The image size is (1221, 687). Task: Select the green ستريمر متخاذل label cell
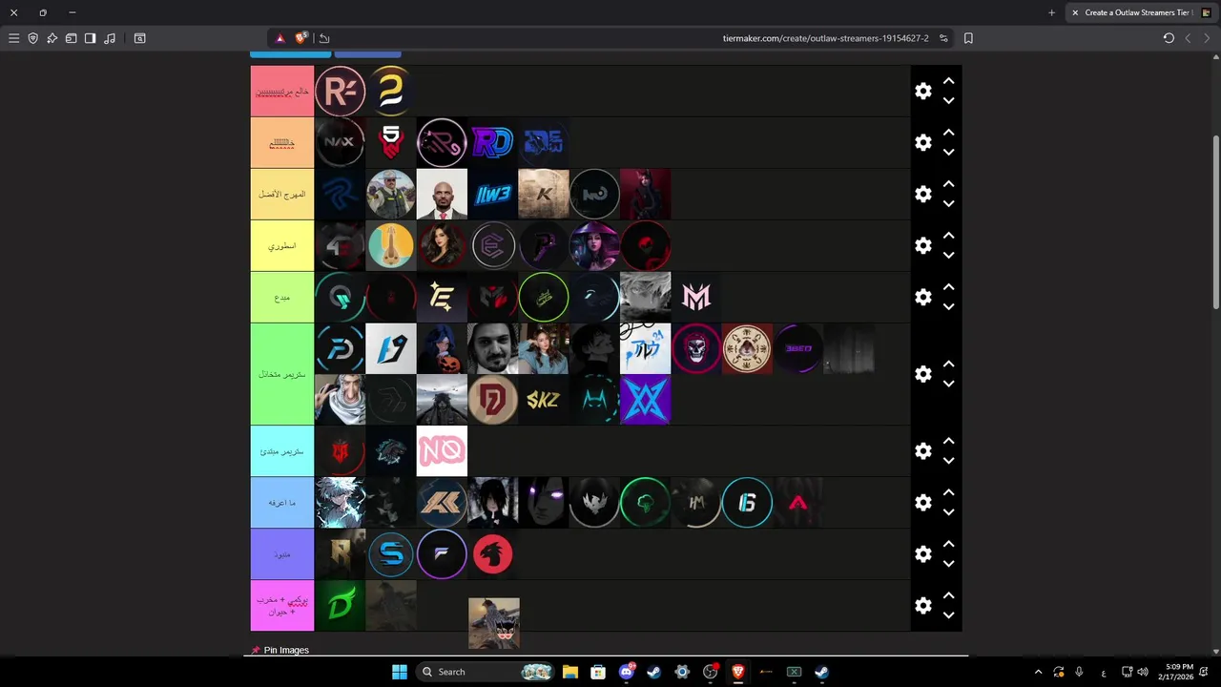click(282, 374)
